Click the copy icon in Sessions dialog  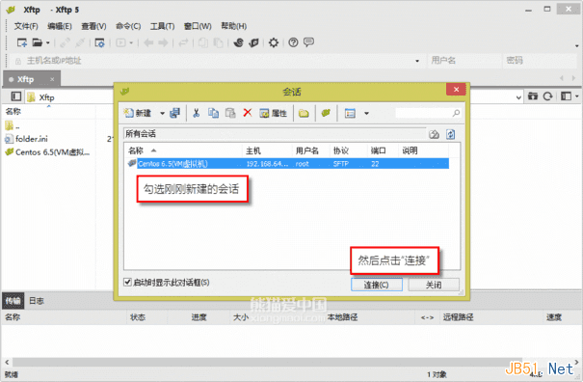pyautogui.click(x=213, y=113)
